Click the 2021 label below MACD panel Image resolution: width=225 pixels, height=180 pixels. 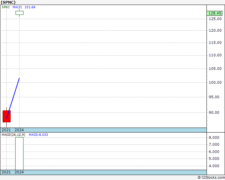coord(6,172)
